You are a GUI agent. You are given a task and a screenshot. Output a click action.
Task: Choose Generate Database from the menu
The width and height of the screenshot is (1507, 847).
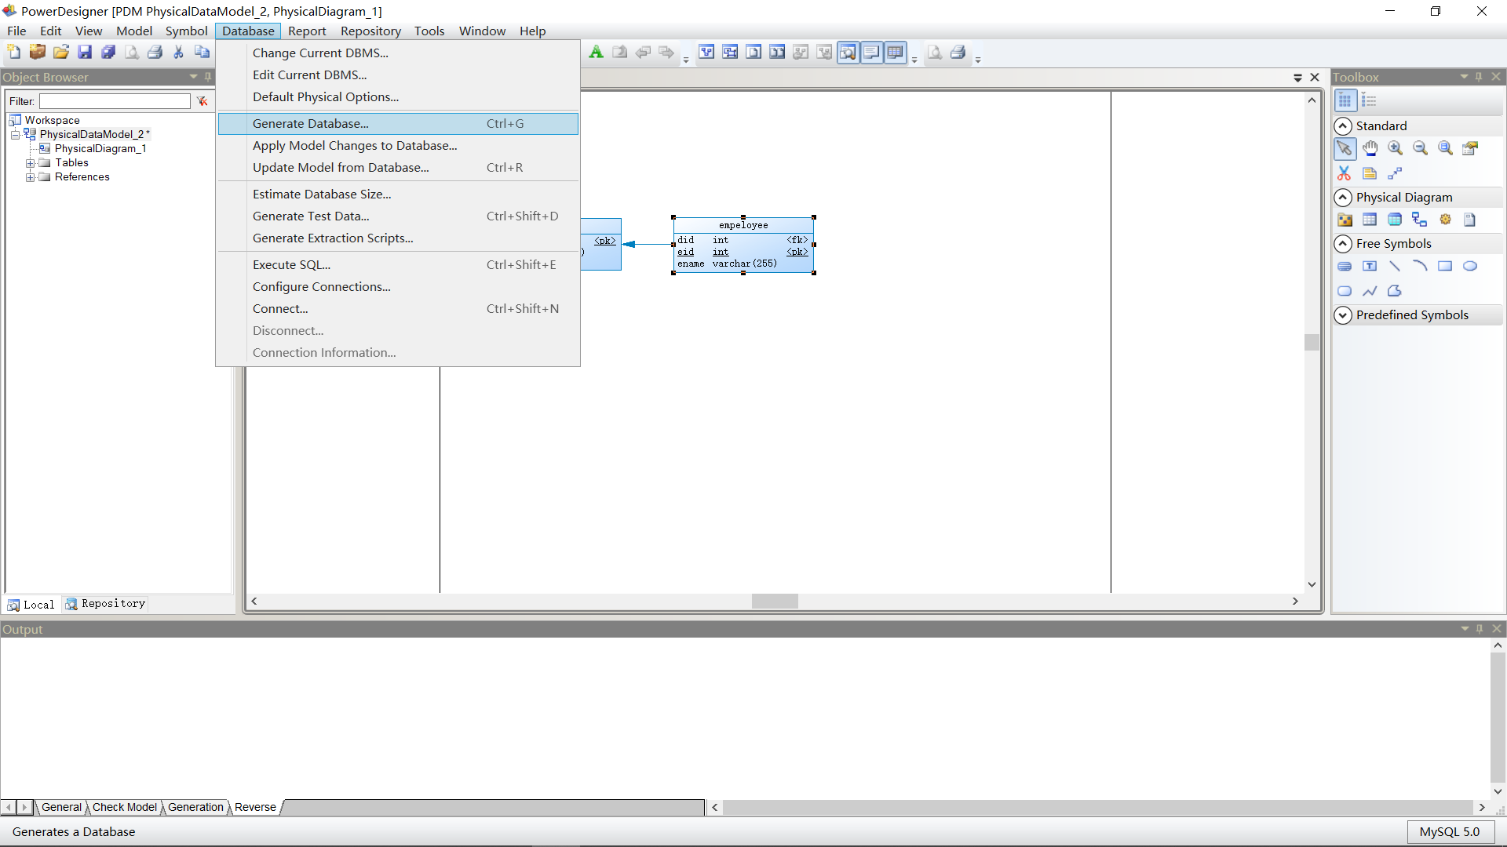311,124
